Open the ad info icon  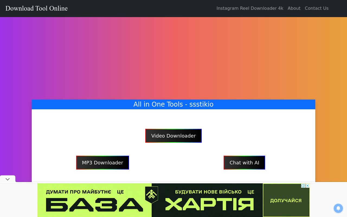[x=303, y=186]
